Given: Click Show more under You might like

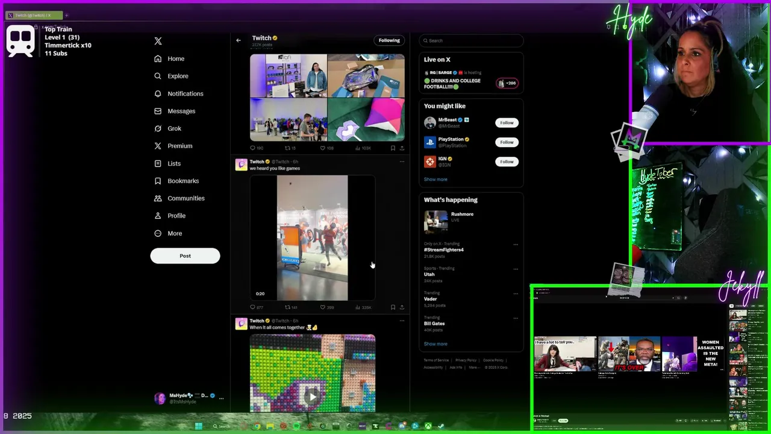Looking at the screenshot, I should (435, 179).
